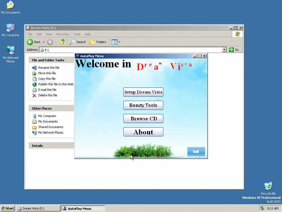Click the Rename this file icon
This screenshot has width=282, height=212.
[34, 68]
